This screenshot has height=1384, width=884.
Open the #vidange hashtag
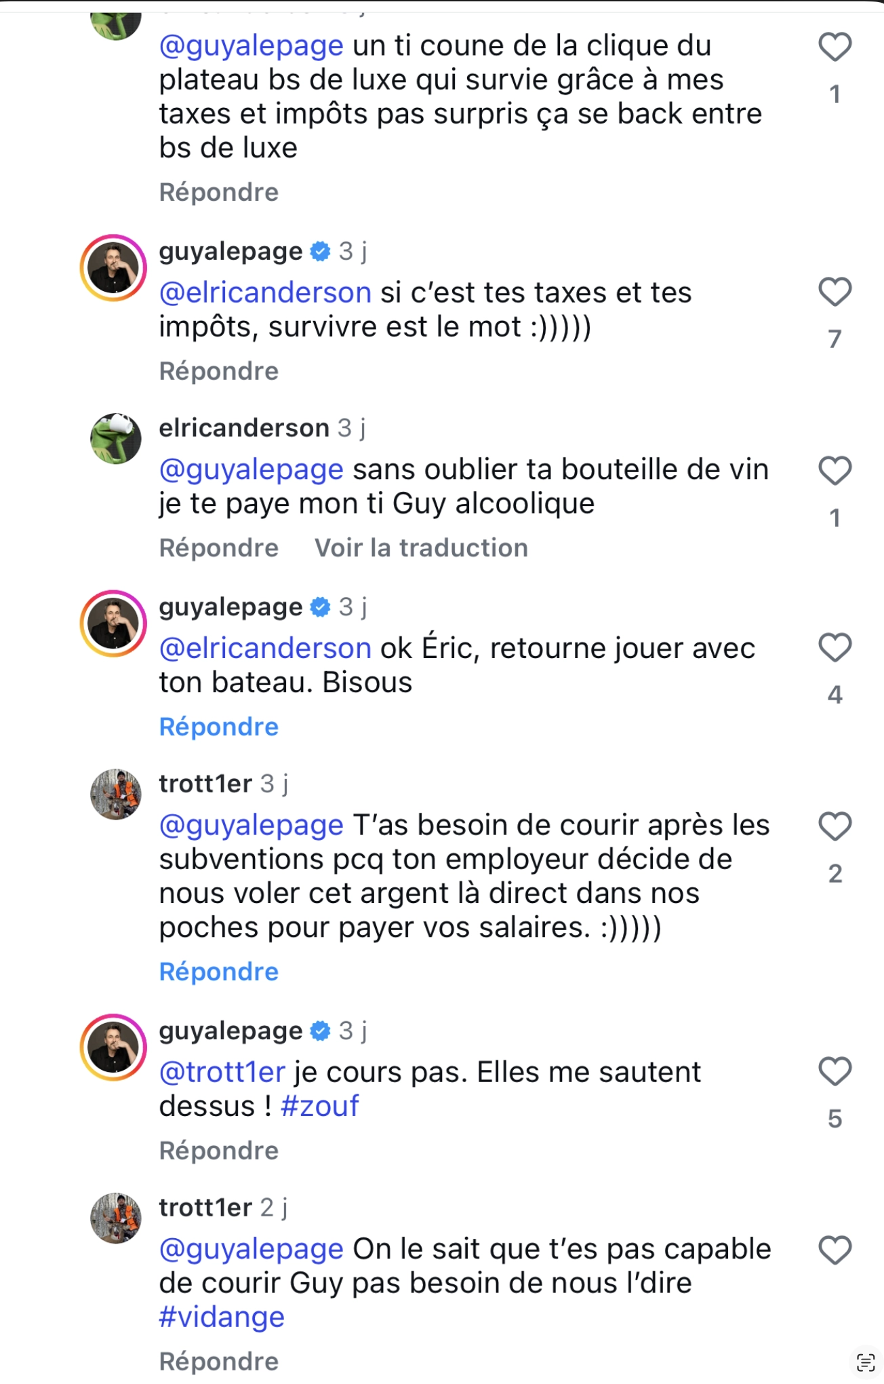[222, 1318]
